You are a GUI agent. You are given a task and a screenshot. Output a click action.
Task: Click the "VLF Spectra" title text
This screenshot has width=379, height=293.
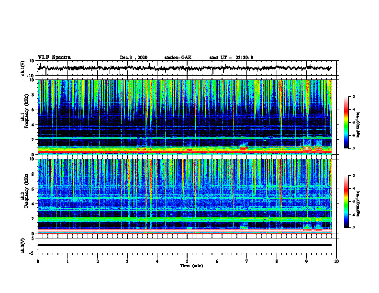[54, 57]
